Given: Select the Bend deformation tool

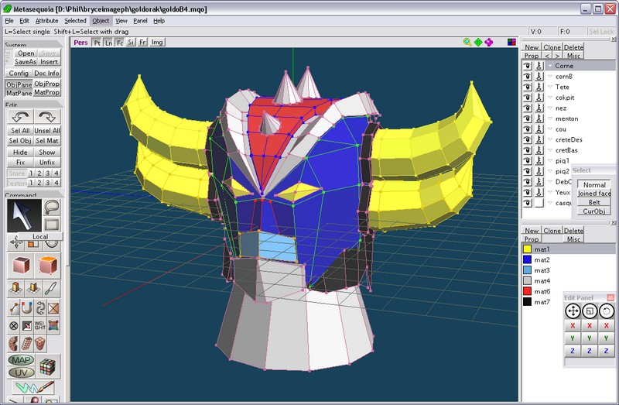Looking at the screenshot, I should point(13,344).
